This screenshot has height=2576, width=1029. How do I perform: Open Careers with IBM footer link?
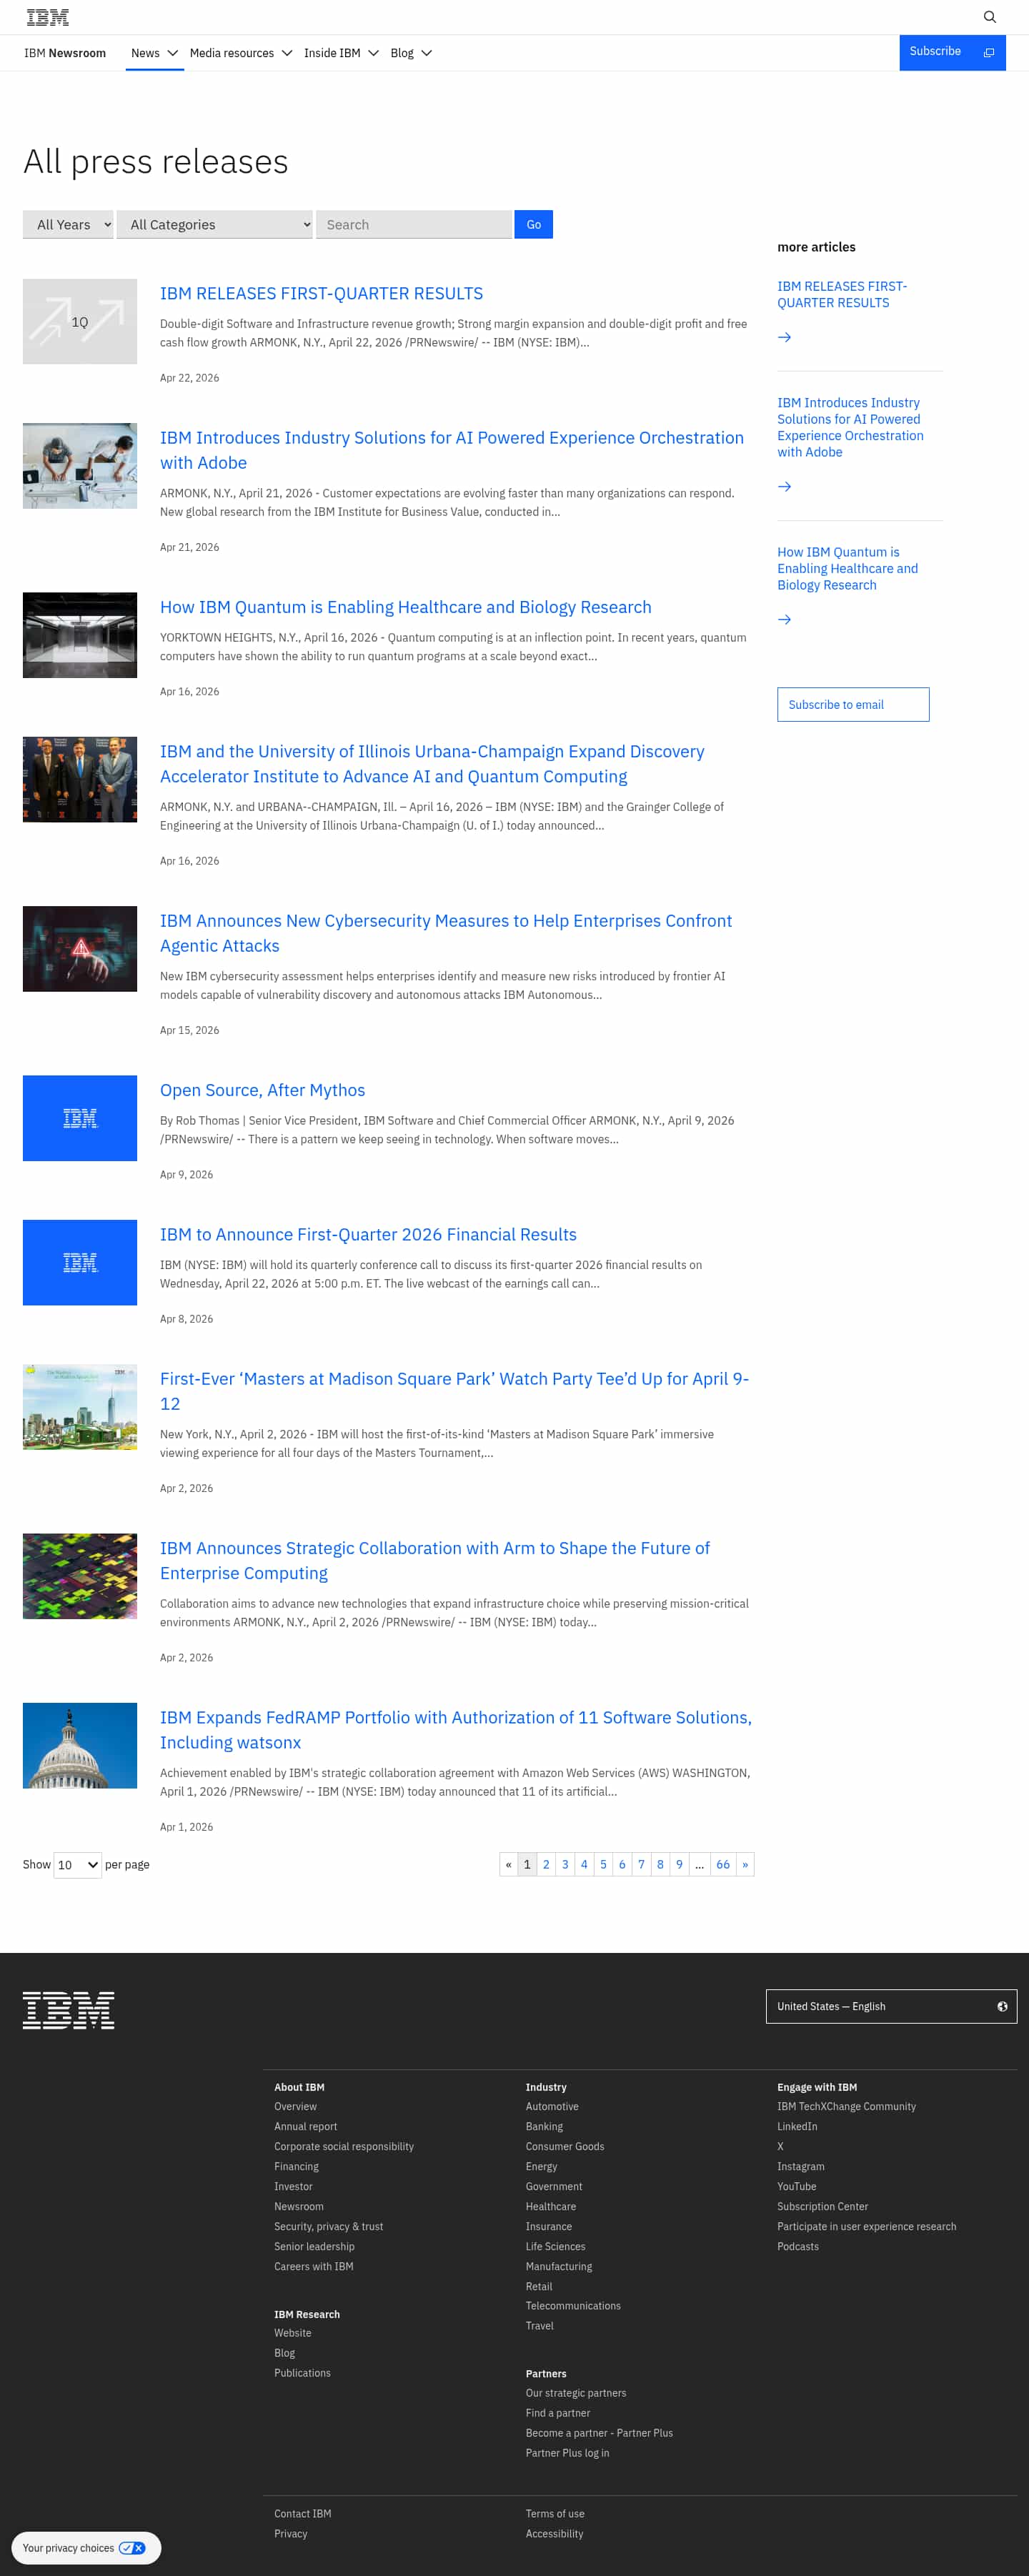(314, 2266)
